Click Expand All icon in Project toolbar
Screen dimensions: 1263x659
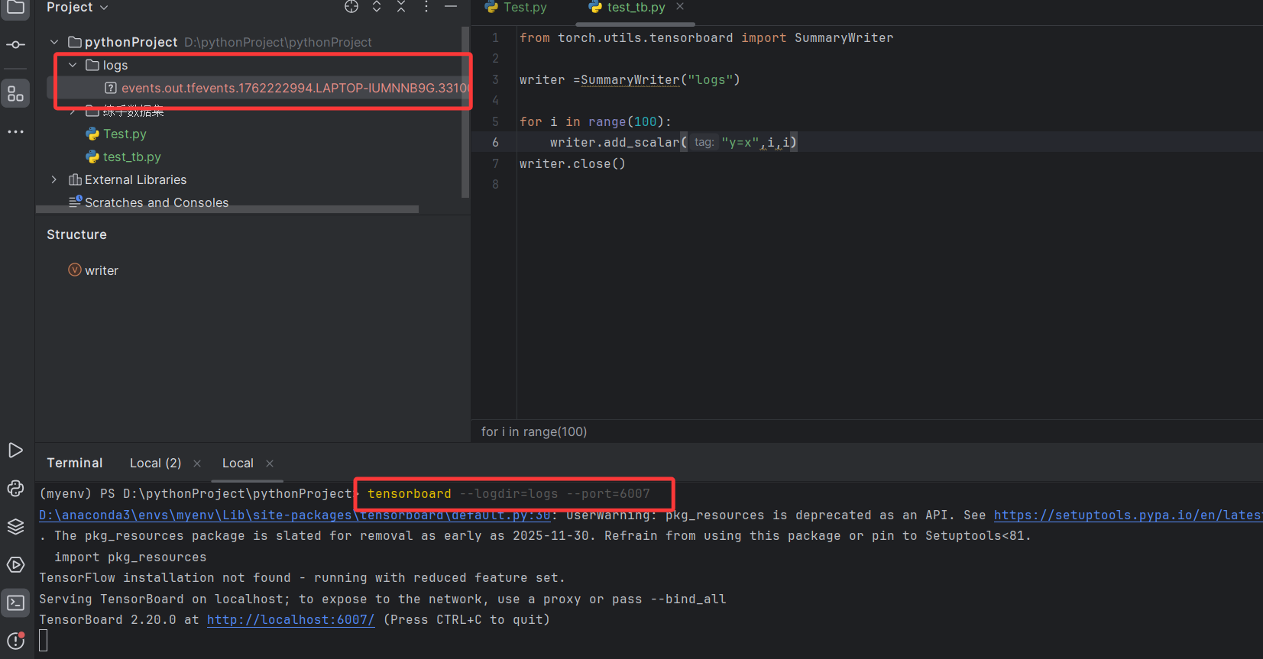377,7
